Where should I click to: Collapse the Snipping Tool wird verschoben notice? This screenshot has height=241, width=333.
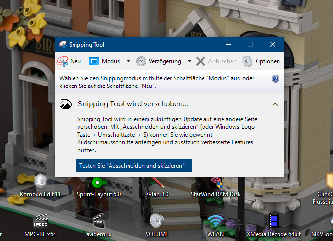275,104
